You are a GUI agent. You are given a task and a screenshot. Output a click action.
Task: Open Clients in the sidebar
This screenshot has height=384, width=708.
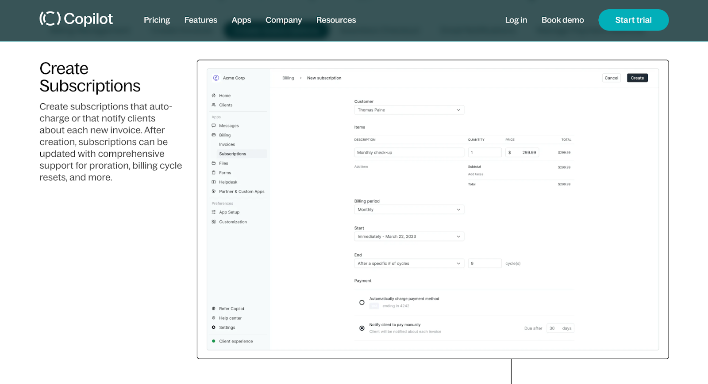[x=226, y=105]
